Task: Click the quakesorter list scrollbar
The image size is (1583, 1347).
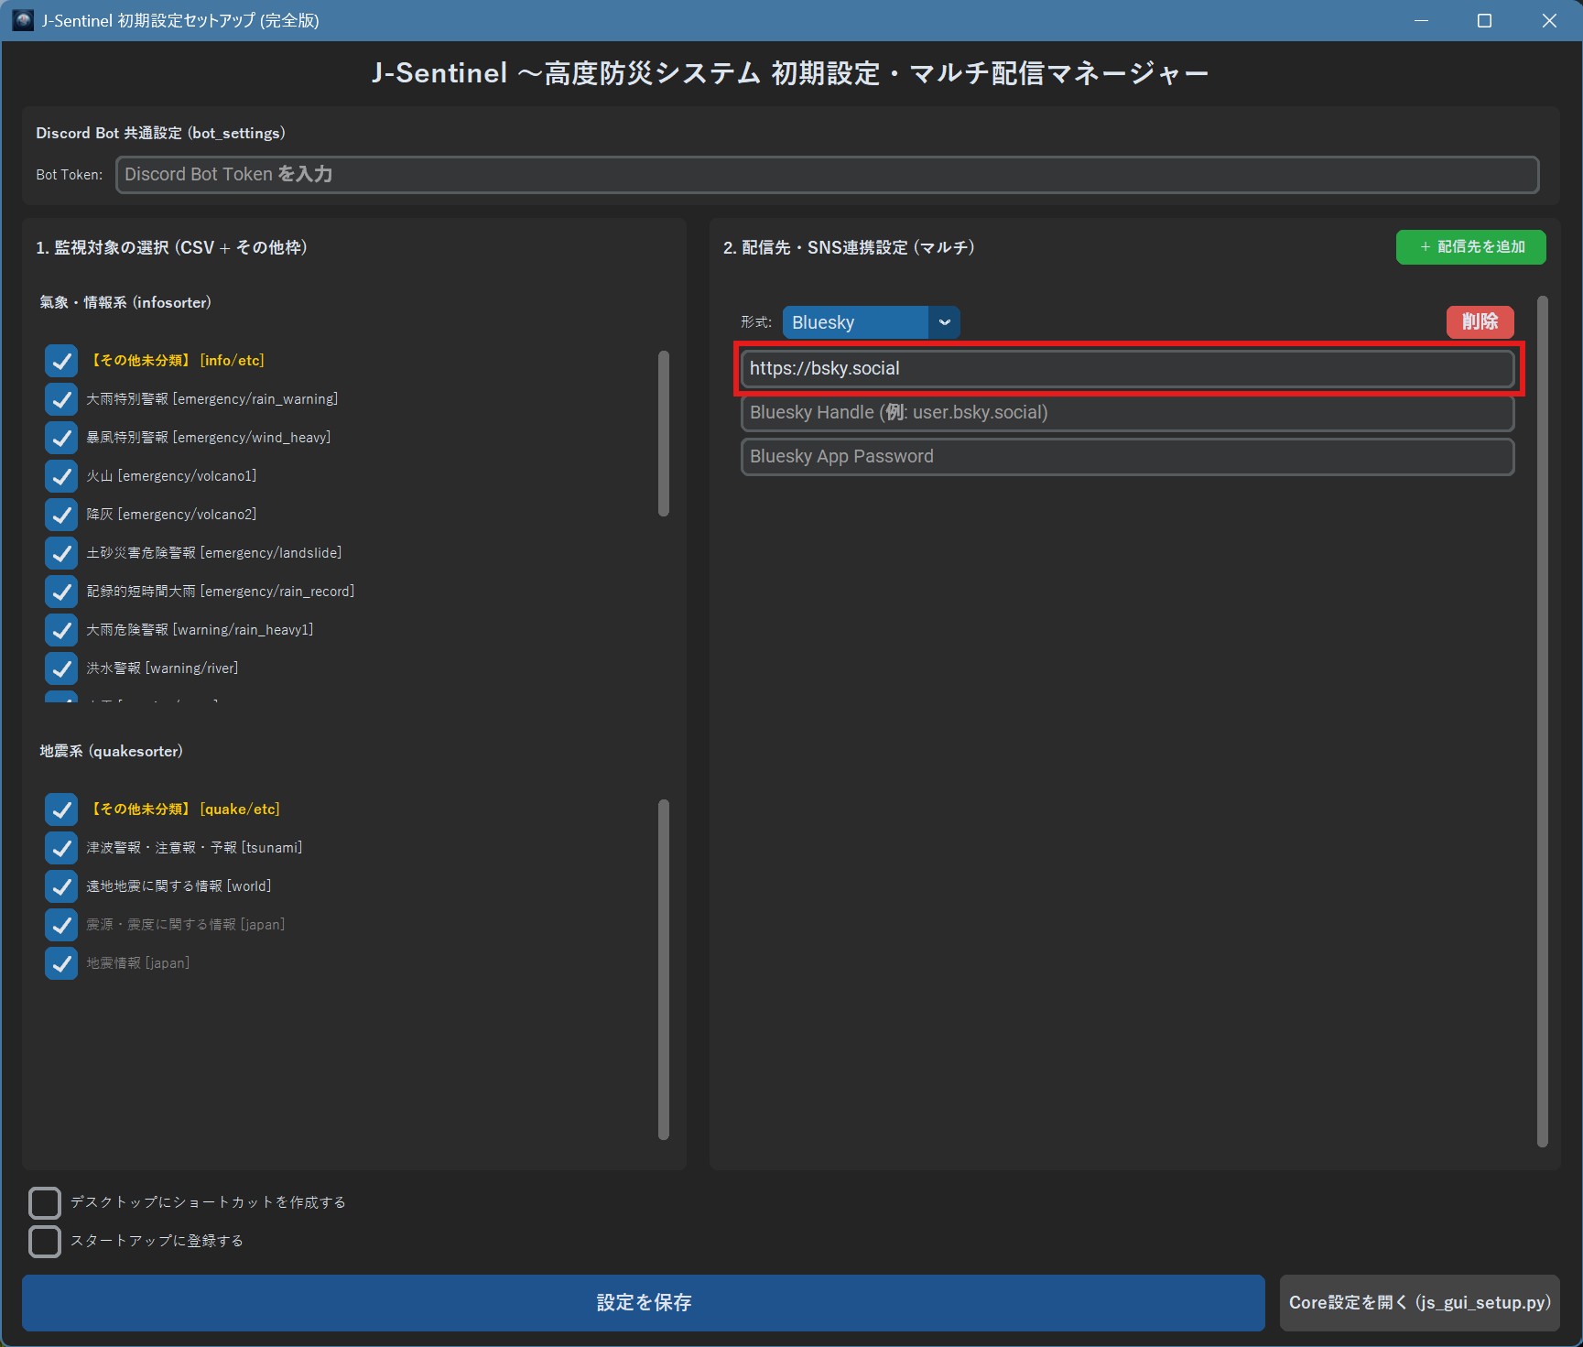Action: pos(664,970)
